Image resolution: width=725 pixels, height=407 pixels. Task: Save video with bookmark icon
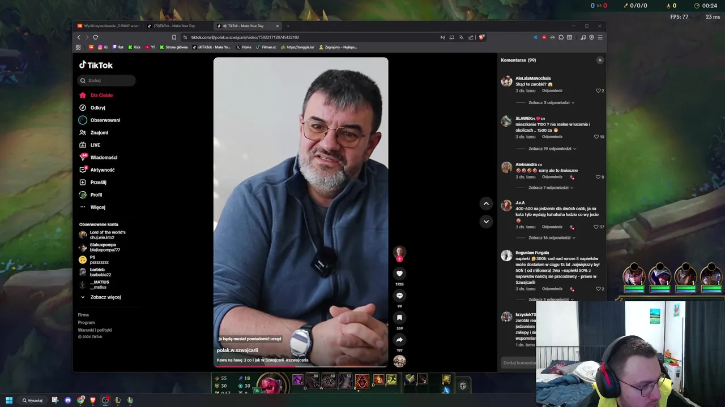[x=399, y=318]
